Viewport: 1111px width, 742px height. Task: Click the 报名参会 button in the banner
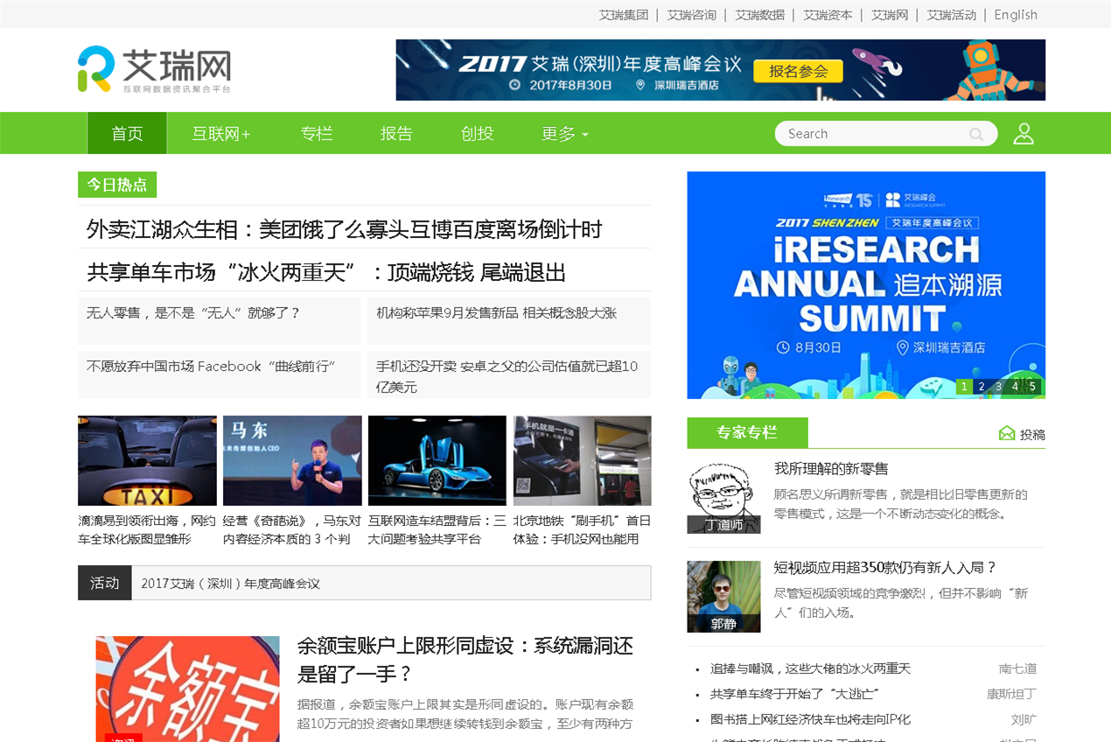click(798, 71)
